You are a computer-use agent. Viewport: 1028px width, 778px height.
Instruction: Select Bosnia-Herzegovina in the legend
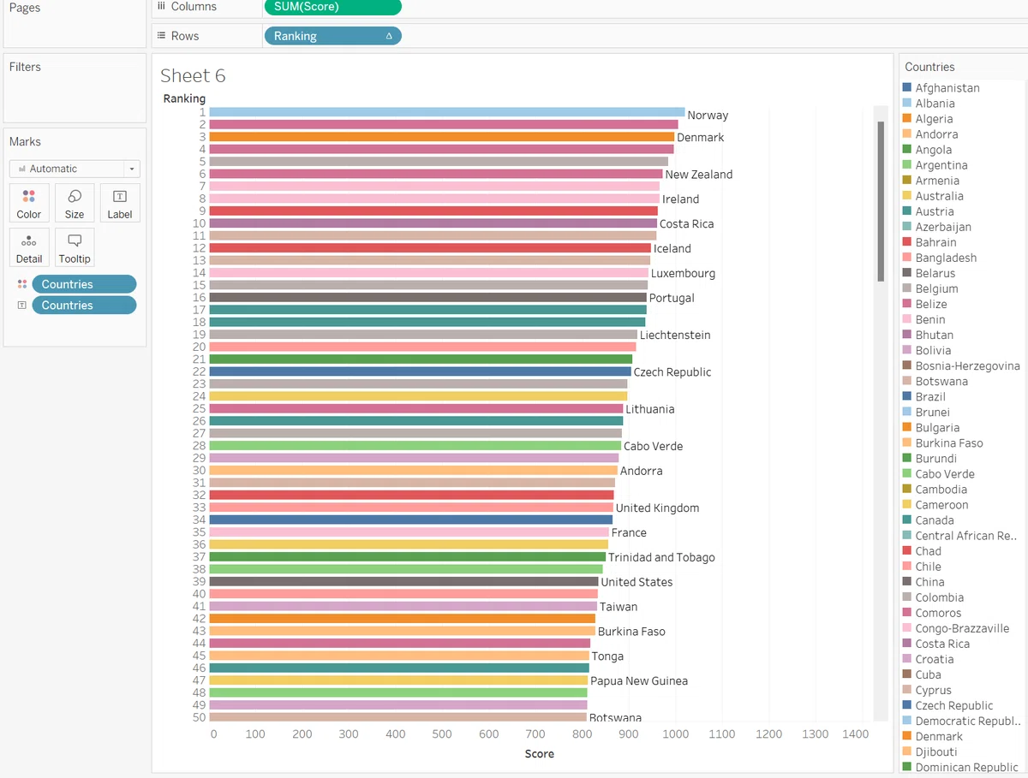(967, 365)
